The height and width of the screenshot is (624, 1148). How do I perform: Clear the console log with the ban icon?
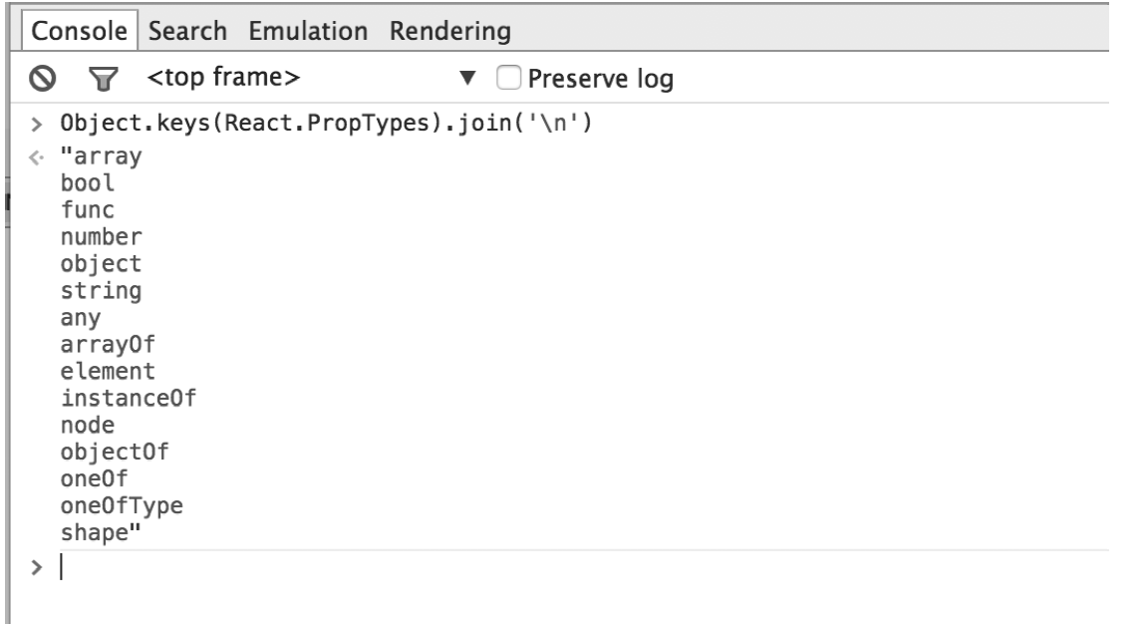pyautogui.click(x=43, y=78)
